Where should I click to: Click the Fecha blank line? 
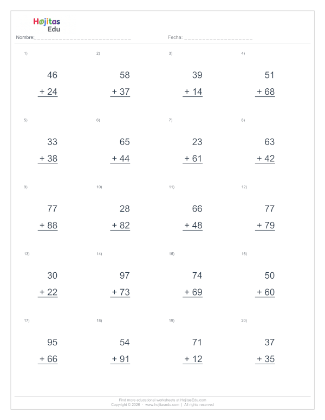pyautogui.click(x=218, y=38)
